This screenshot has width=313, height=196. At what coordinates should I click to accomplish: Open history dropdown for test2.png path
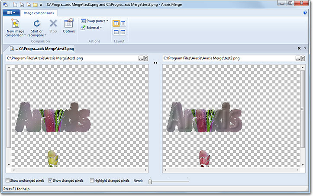[303, 58]
